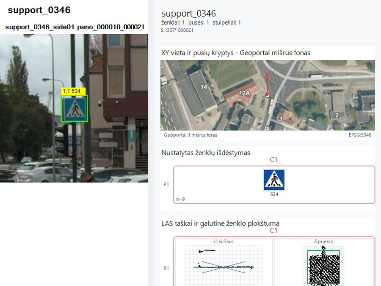381x286 pixels.
Task: Click the R1 label beside the LAS plots
Action: [x=166, y=268]
